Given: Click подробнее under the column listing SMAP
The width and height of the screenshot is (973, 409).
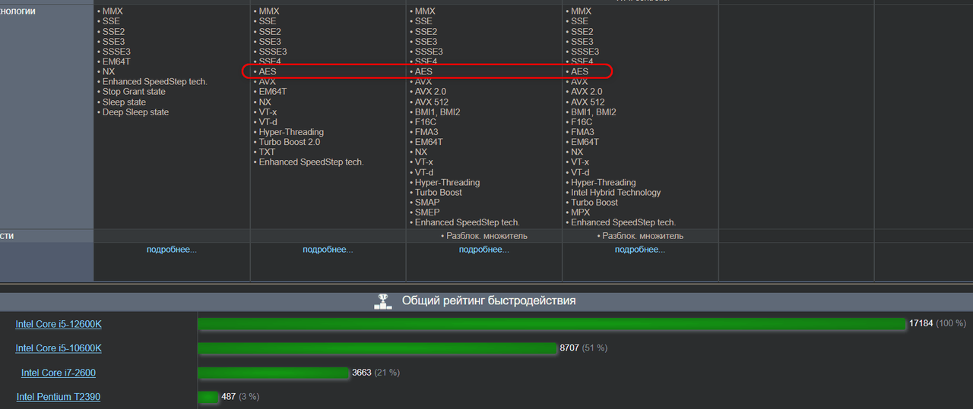Looking at the screenshot, I should point(484,250).
